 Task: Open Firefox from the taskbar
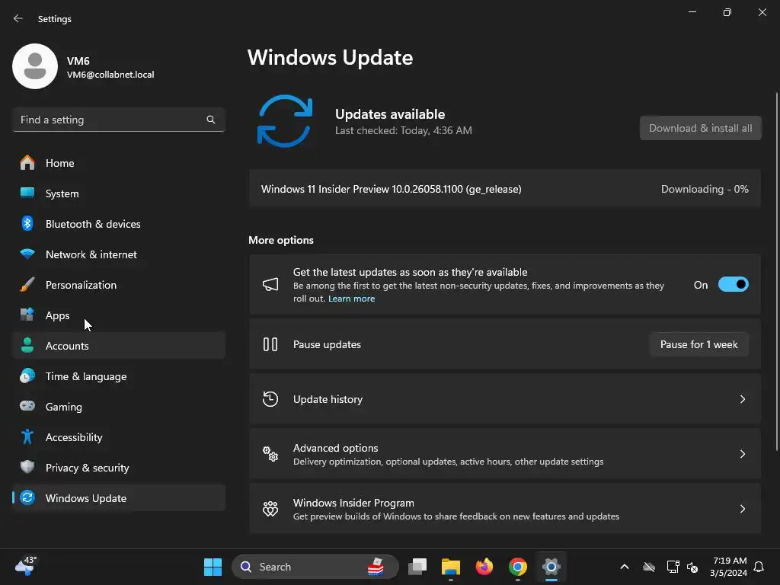[484, 567]
